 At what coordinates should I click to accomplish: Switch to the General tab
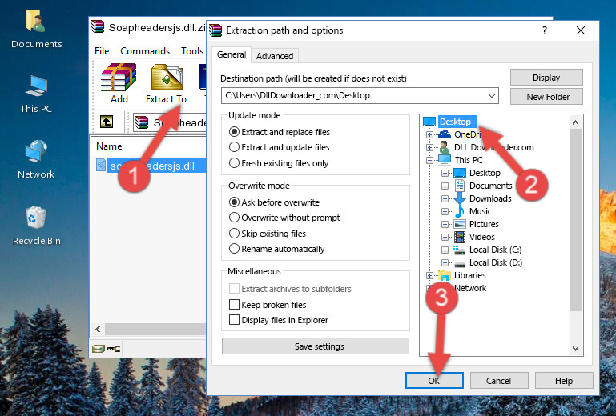[232, 54]
